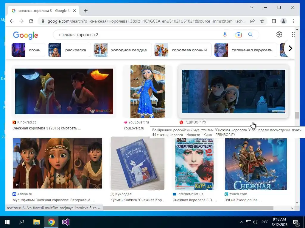Open Google settings gear

[x=279, y=34]
